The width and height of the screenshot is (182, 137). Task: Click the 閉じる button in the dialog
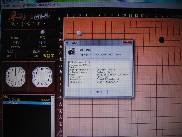pyautogui.click(x=99, y=92)
